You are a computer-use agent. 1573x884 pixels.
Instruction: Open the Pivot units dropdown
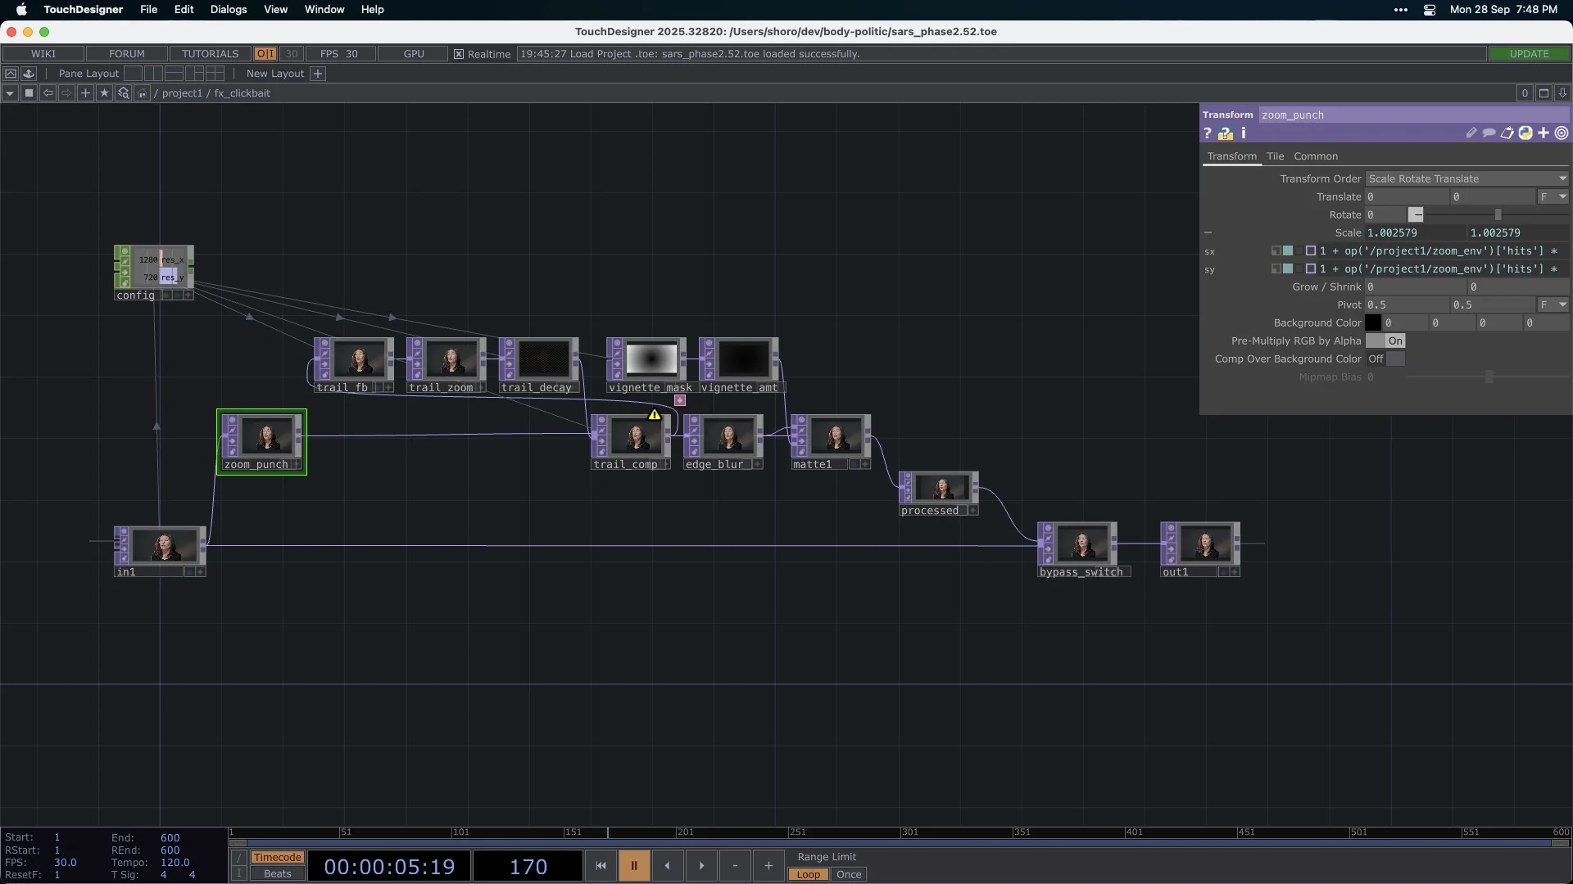[x=1553, y=305]
